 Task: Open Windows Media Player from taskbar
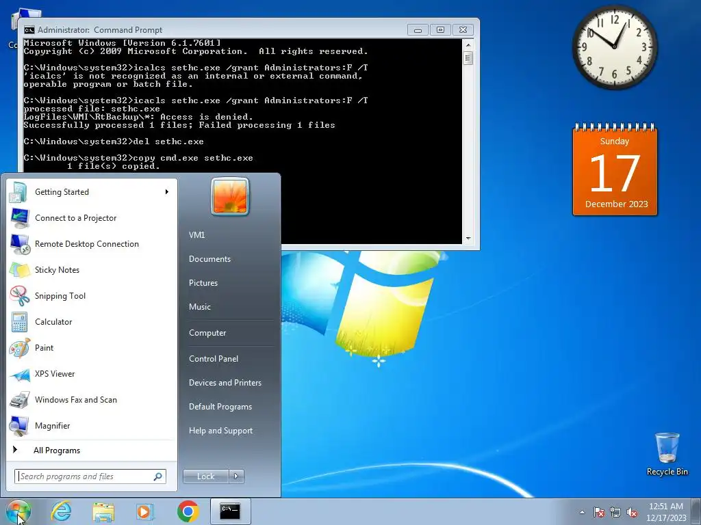[x=144, y=511]
